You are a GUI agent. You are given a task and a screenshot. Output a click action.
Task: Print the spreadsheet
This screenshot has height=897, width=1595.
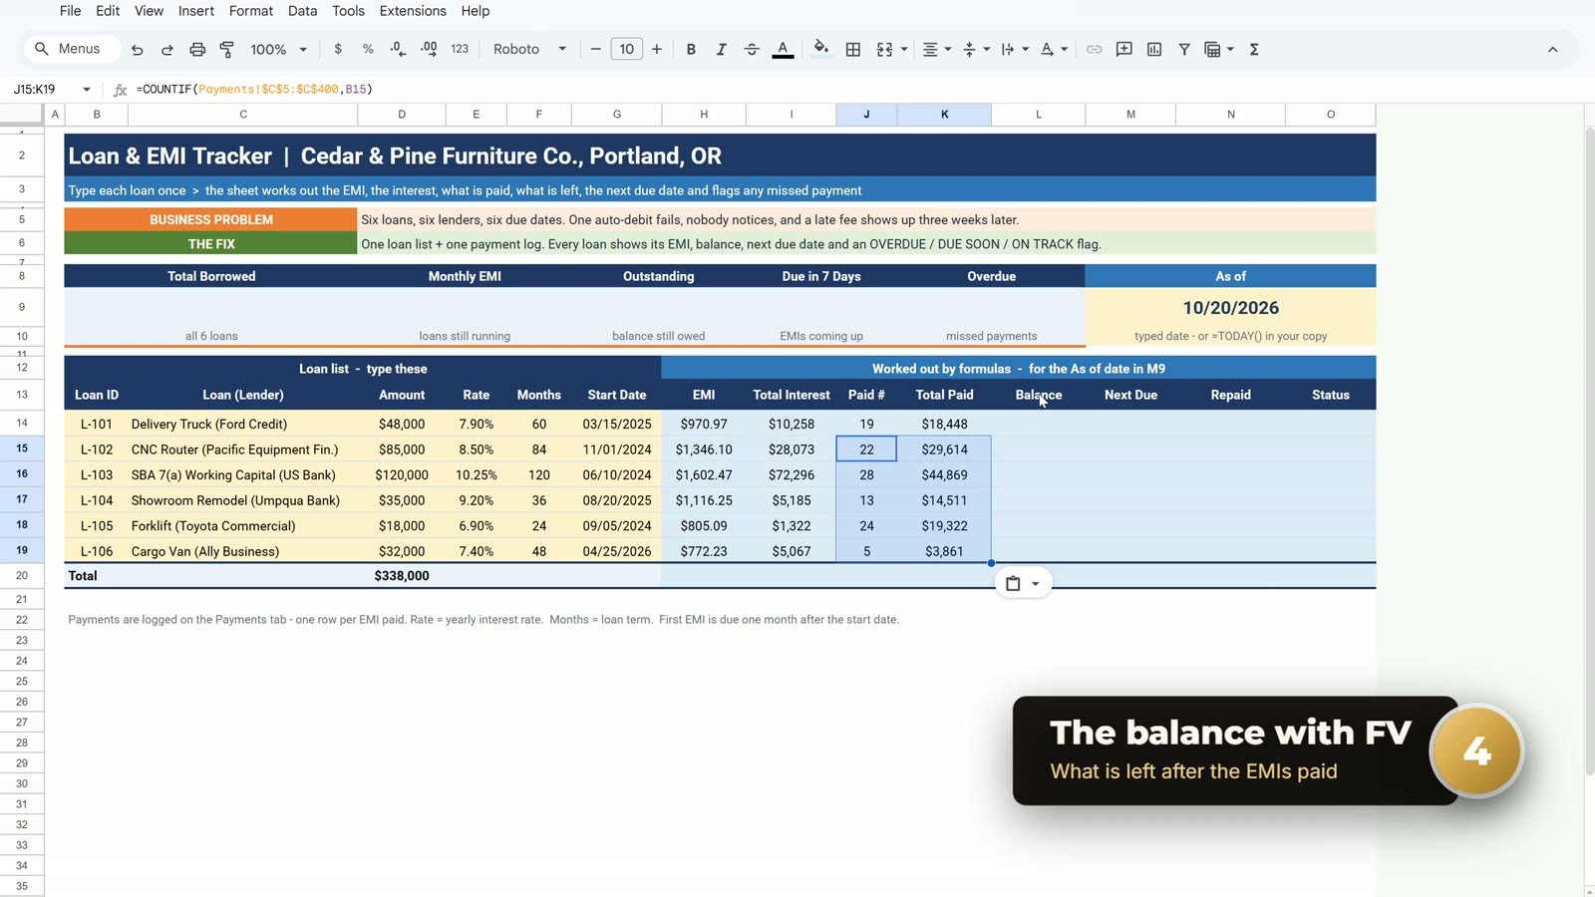point(197,49)
